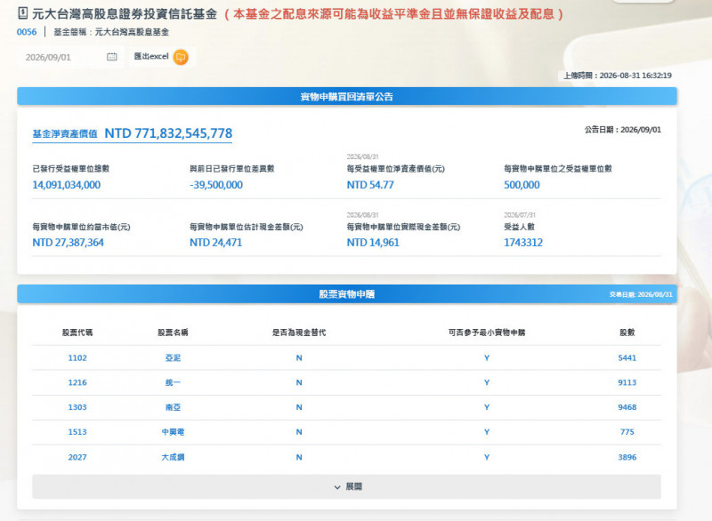Click stock name 大成鋼

point(173,457)
